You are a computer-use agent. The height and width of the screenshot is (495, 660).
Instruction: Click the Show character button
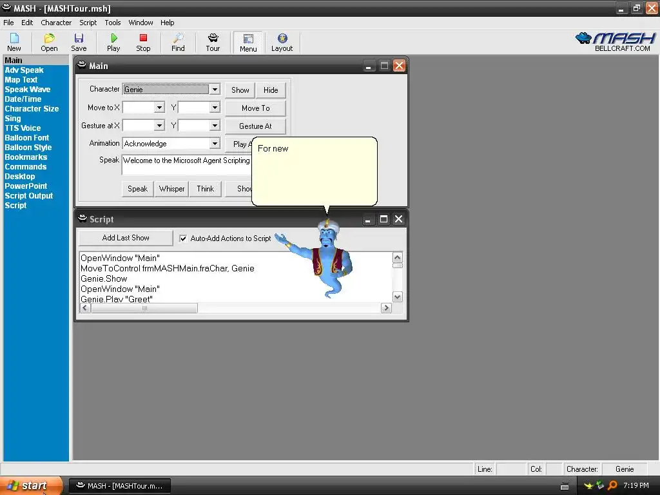pyautogui.click(x=240, y=90)
